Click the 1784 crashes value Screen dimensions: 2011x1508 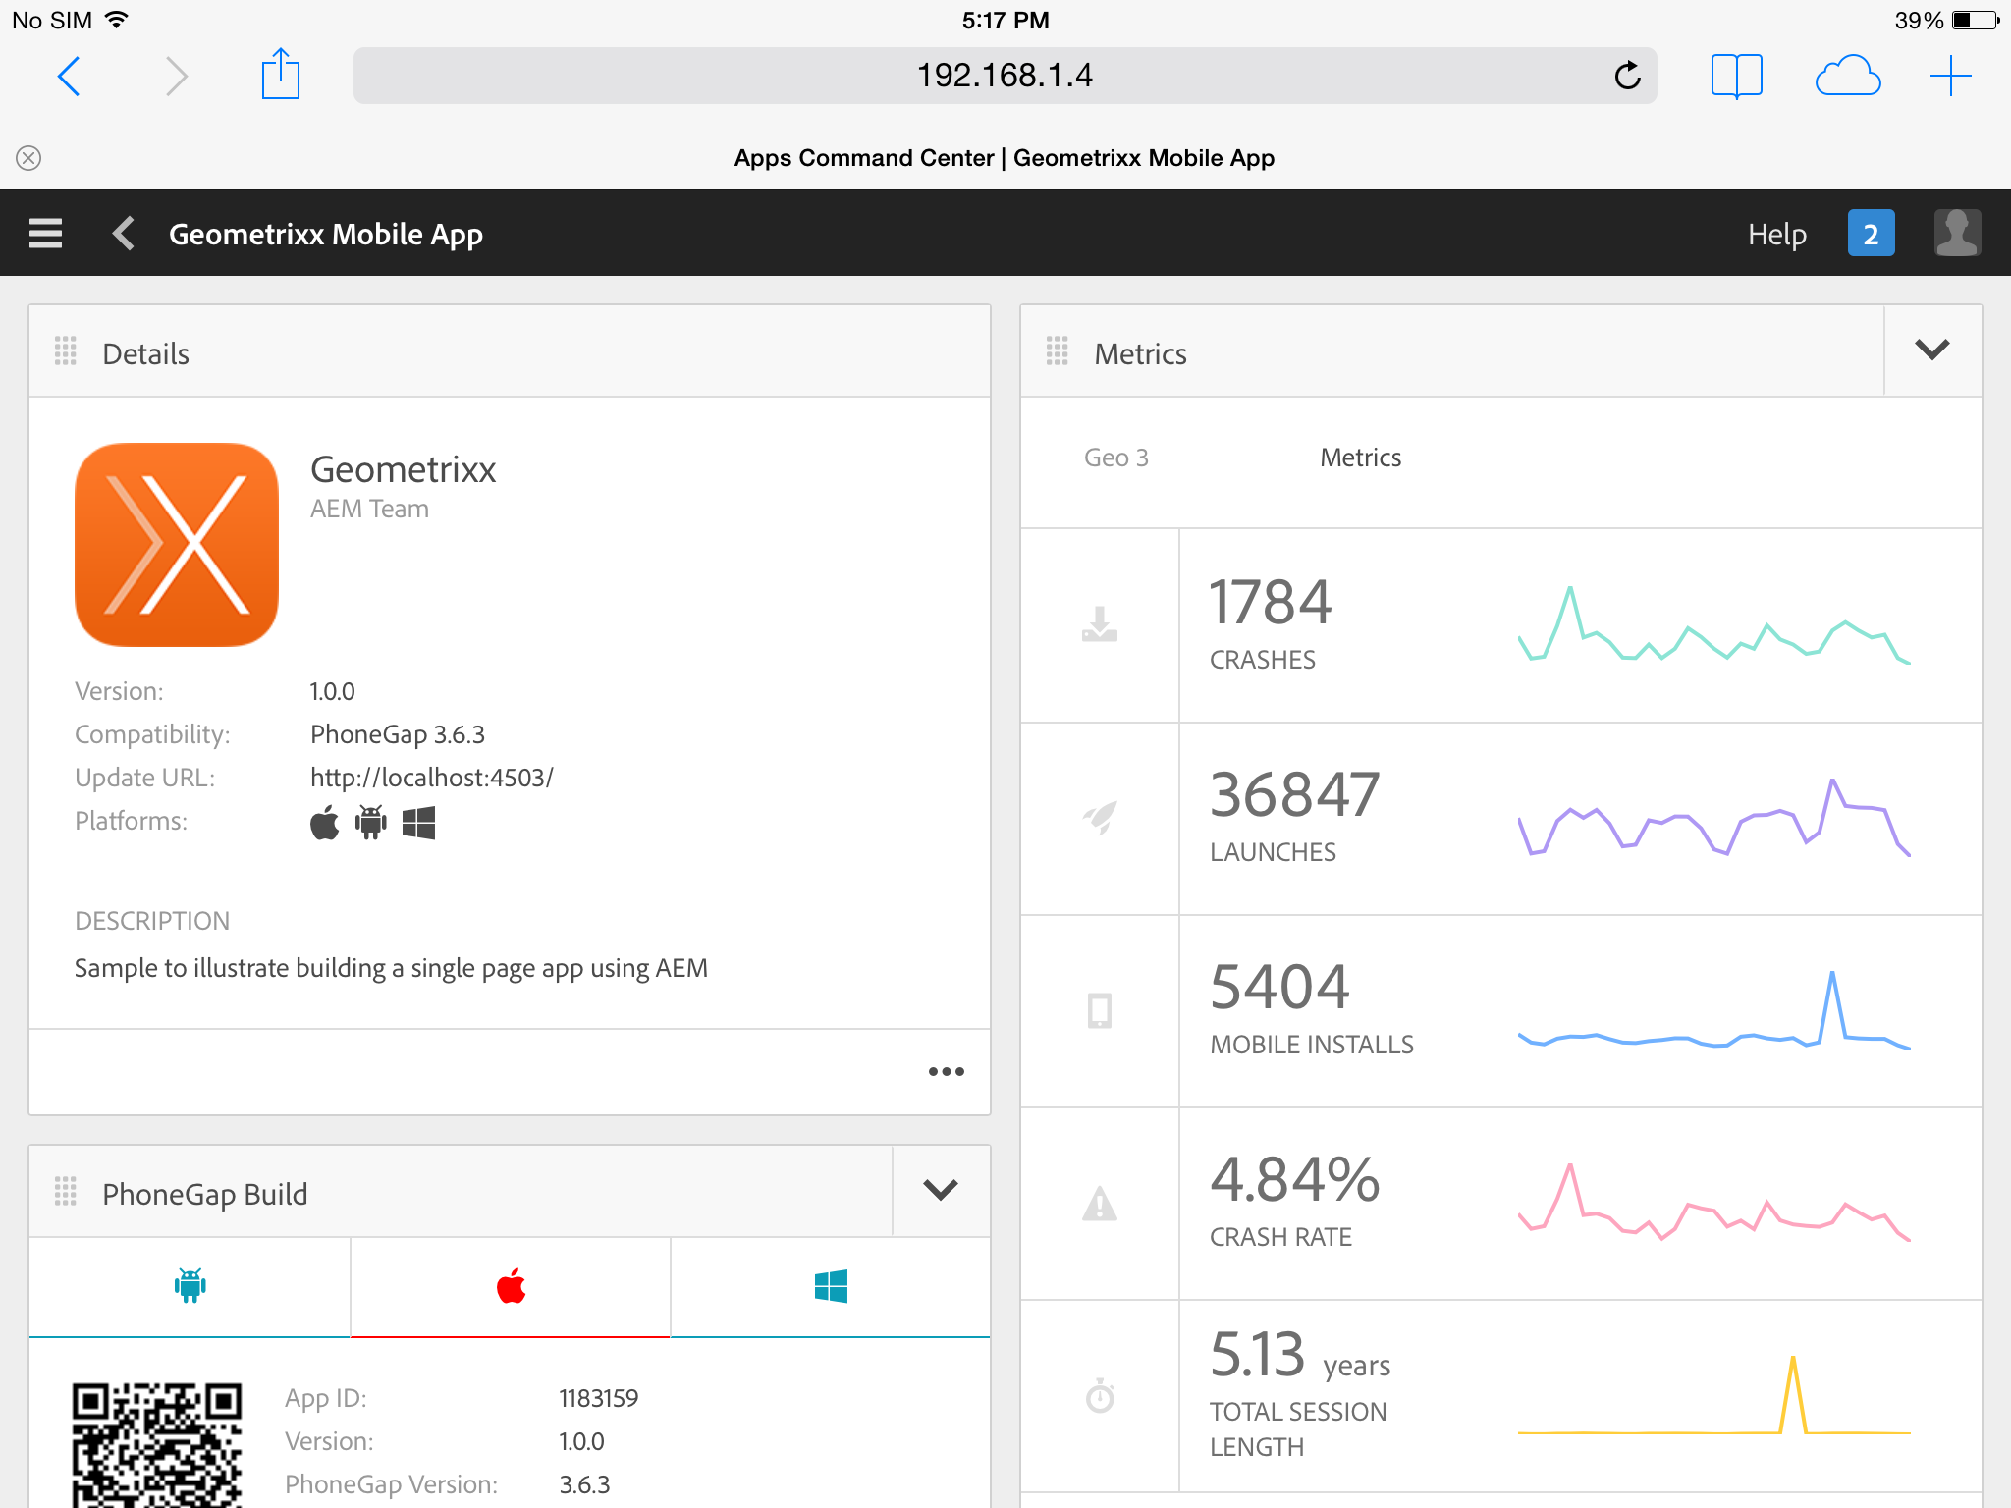1270,602
